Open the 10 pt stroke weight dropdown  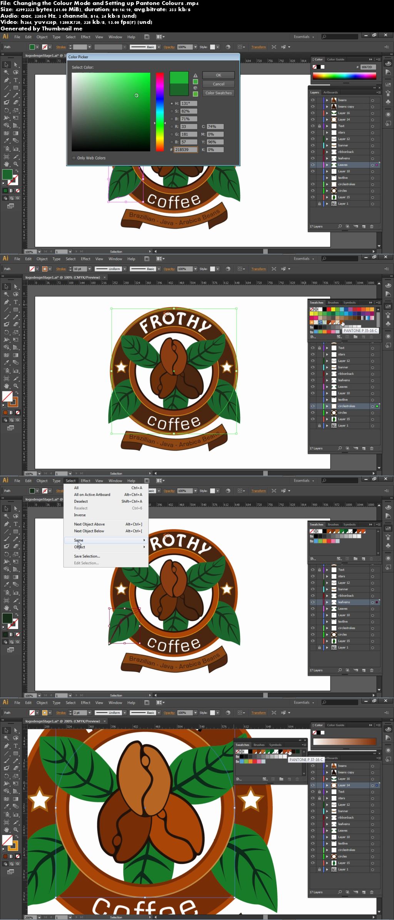pyautogui.click(x=89, y=269)
